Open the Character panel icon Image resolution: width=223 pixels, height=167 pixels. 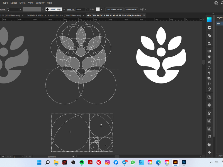click(x=209, y=62)
